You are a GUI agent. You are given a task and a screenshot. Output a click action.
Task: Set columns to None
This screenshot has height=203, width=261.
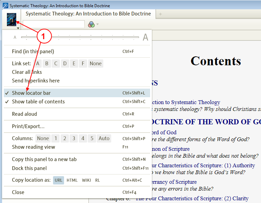43,138
